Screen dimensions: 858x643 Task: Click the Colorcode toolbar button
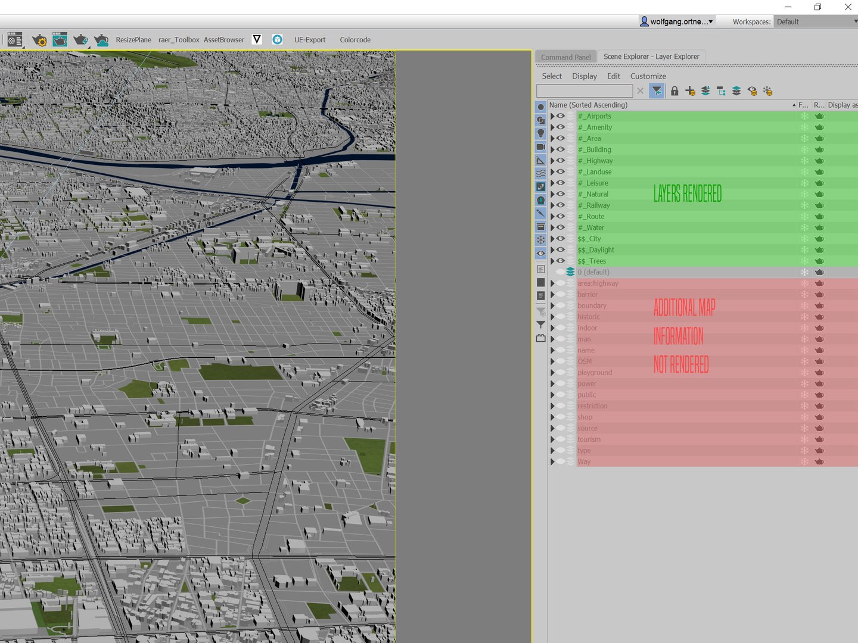[x=355, y=40]
